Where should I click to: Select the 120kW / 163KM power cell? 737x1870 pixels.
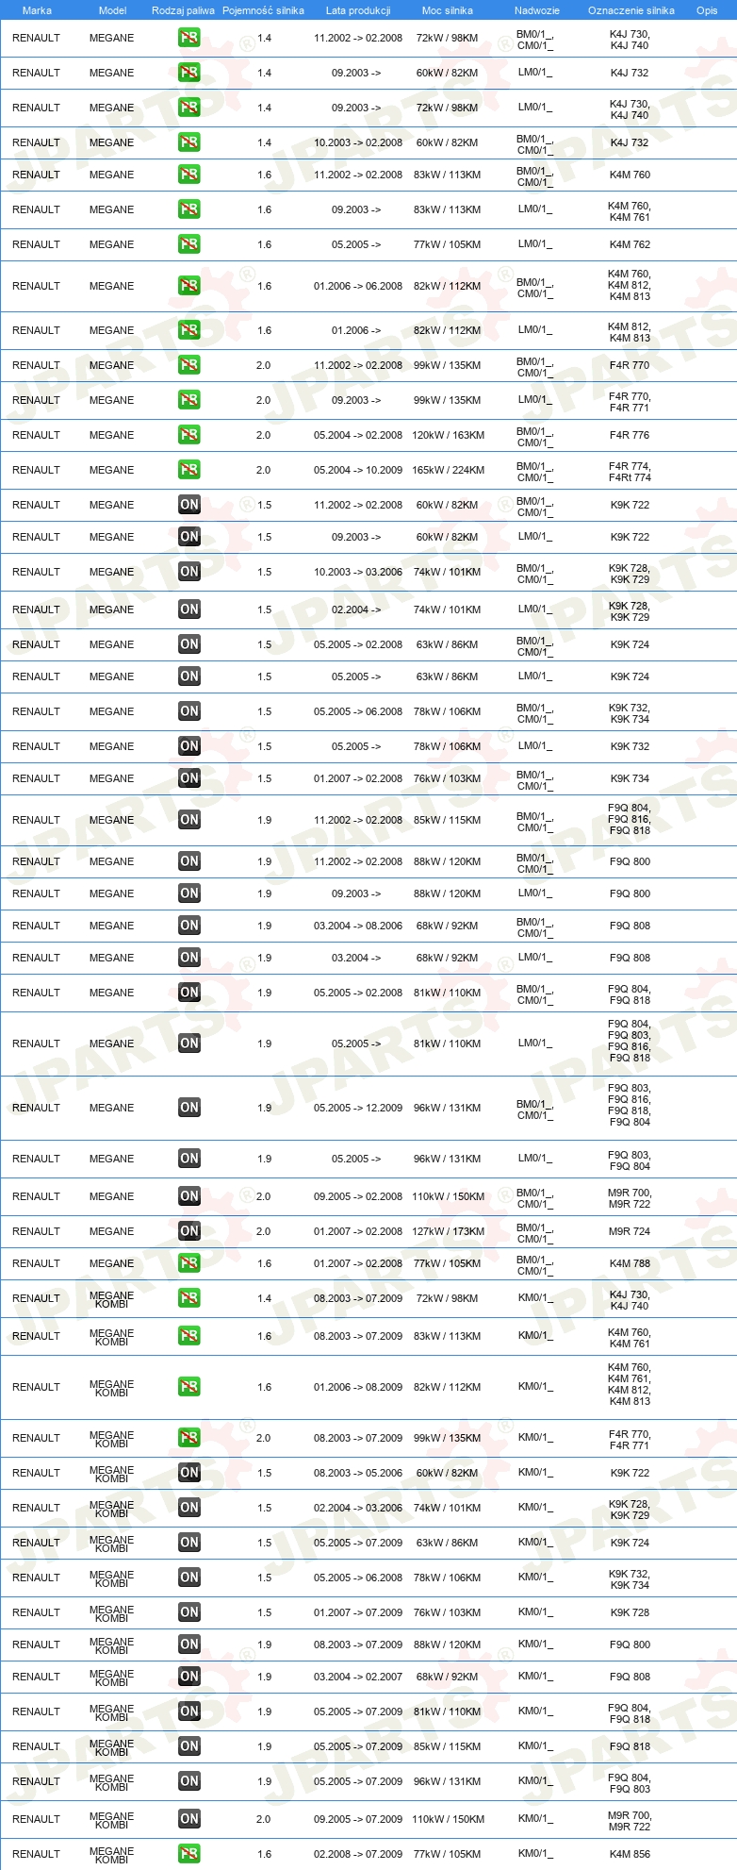pyautogui.click(x=448, y=435)
